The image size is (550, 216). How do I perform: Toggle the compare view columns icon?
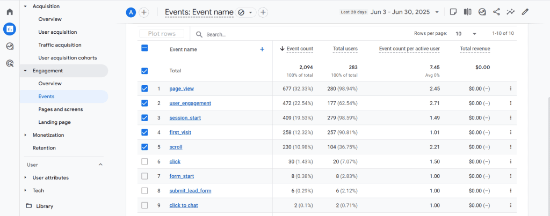467,12
